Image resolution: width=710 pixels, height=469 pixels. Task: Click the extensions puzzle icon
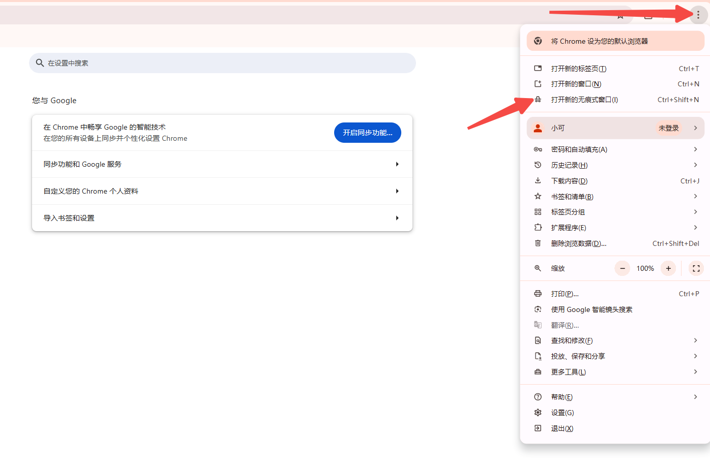pos(538,228)
